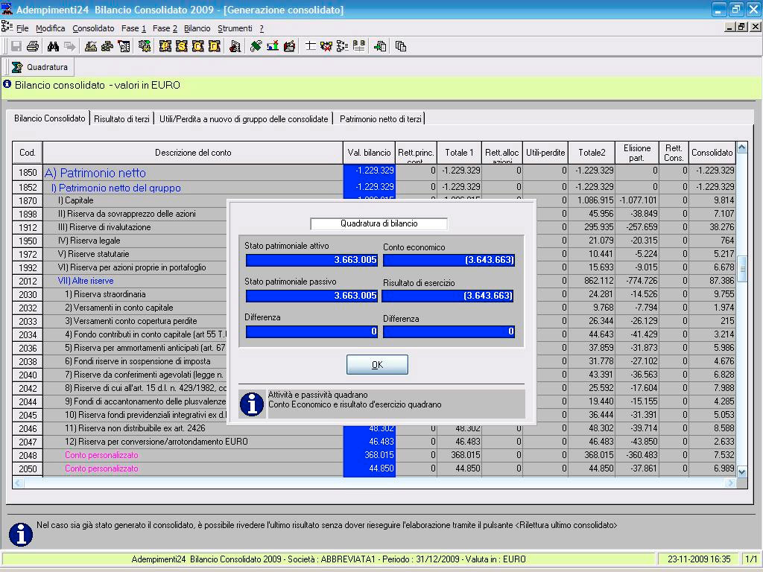The width and height of the screenshot is (763, 572).
Task: Click the horizontal scrollbar left arrow
Action: tap(18, 483)
